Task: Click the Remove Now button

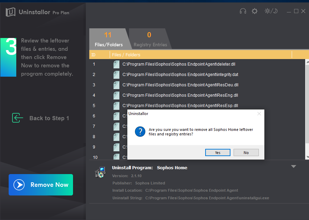Action: click(x=41, y=185)
